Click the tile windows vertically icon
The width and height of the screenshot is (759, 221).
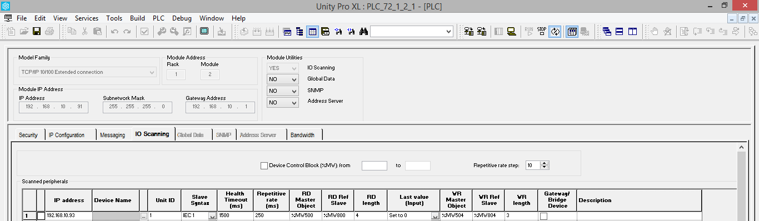632,32
